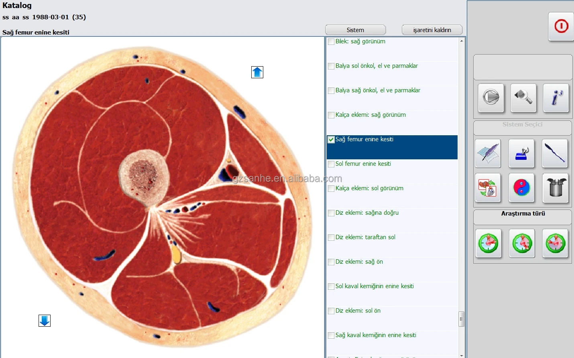Image resolution: width=574 pixels, height=358 pixels.
Task: Click the işaretini kaldırın button
Action: click(432, 30)
